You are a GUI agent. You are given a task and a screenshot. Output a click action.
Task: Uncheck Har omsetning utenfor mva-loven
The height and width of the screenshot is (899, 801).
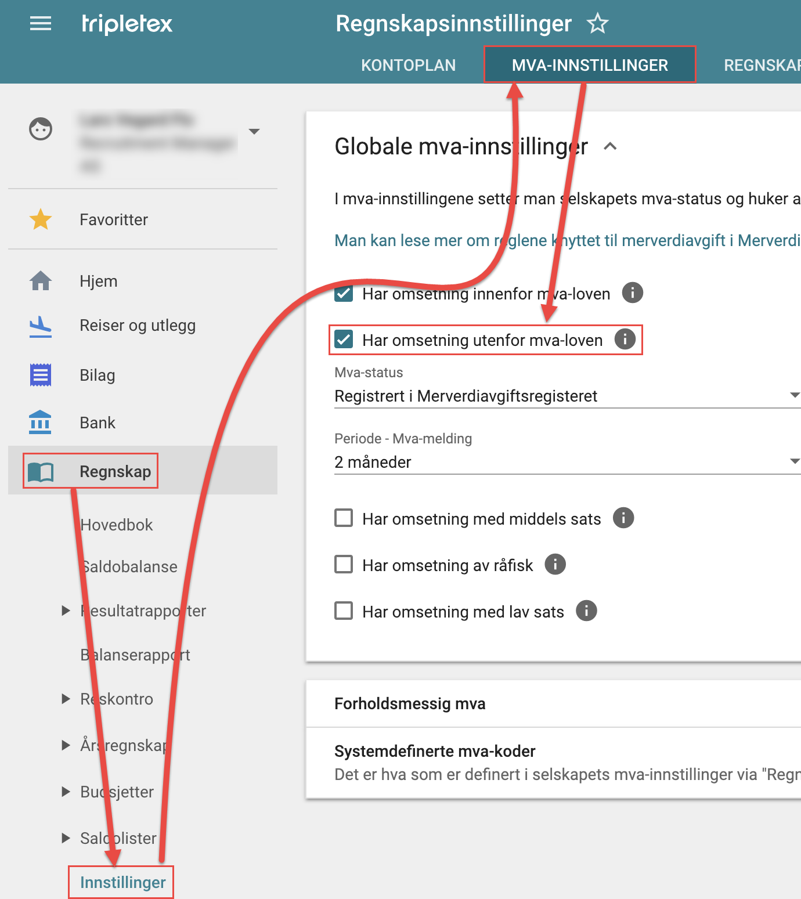click(x=344, y=340)
